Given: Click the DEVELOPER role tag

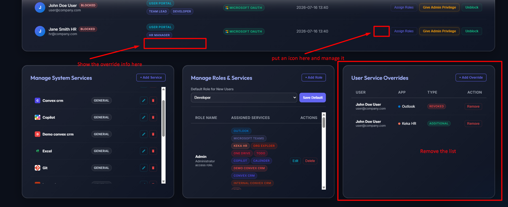Looking at the screenshot, I should pyautogui.click(x=182, y=11).
